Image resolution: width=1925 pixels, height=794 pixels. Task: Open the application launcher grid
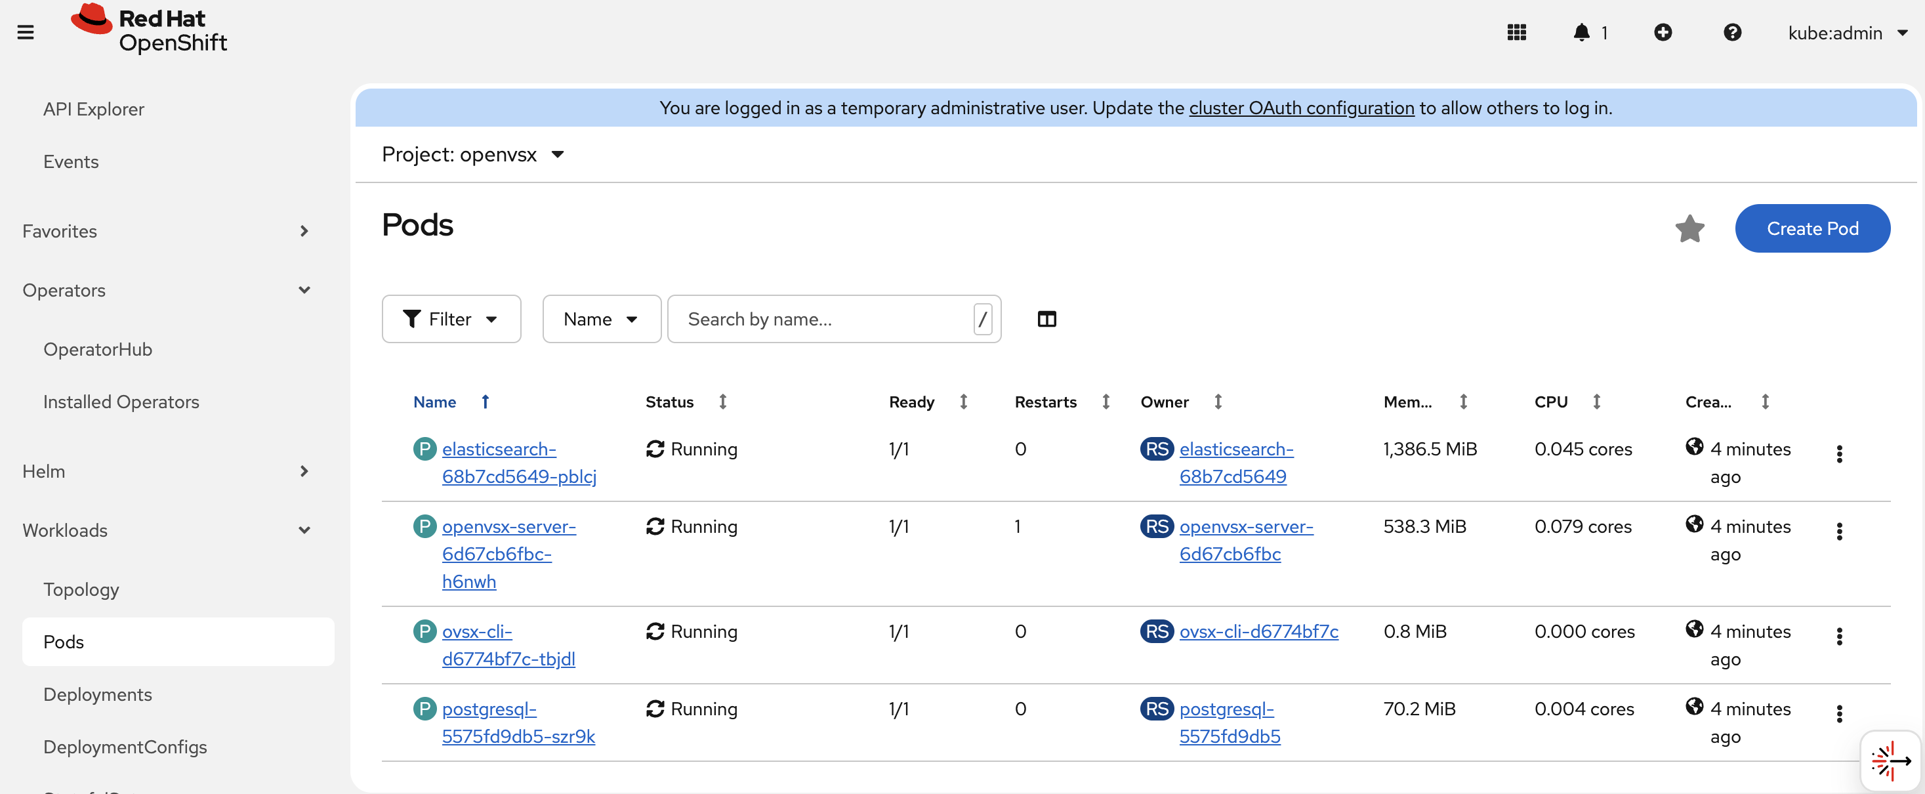click(x=1516, y=32)
